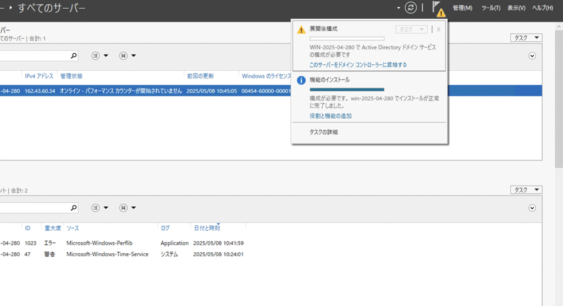Click the event ID 1023 cell
The image size is (563, 306).
tap(31, 243)
